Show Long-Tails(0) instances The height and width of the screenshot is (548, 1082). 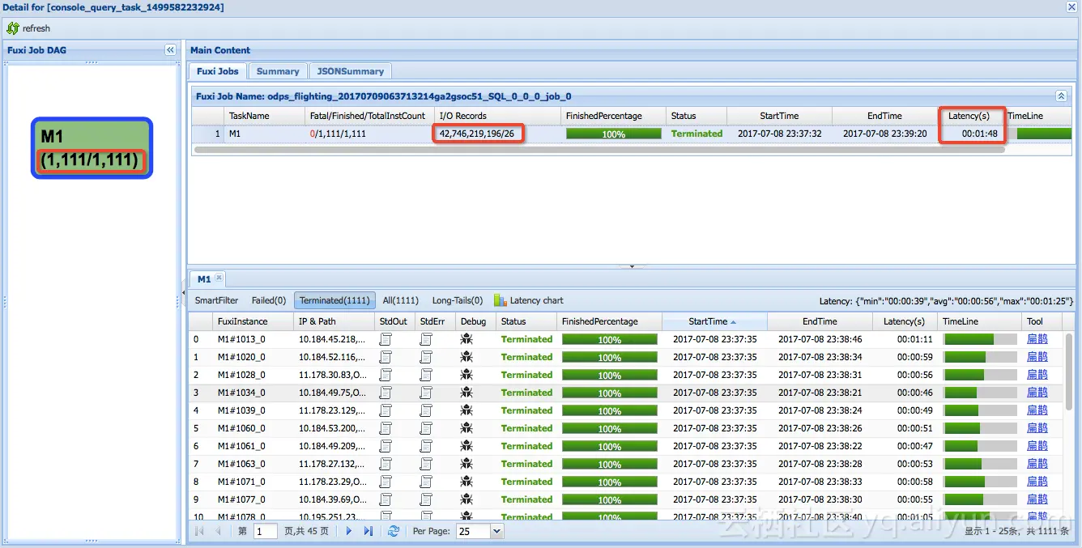point(458,300)
